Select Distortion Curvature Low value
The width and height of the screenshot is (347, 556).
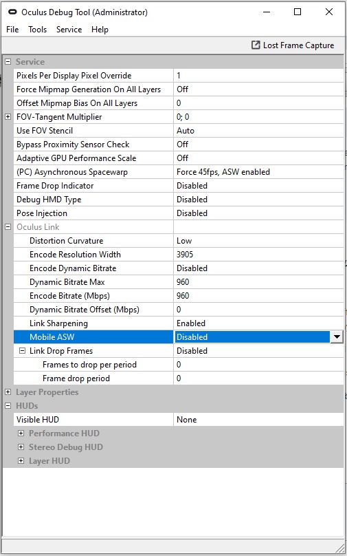[258, 241]
